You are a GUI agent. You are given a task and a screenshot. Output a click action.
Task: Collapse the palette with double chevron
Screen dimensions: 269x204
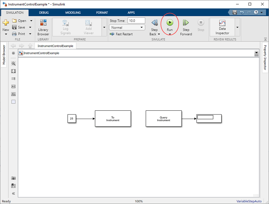pos(13,193)
